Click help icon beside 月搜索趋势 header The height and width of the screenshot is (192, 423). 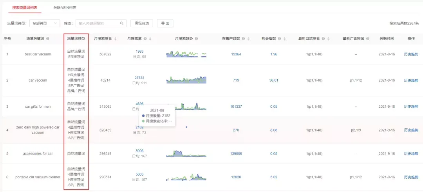tap(196, 39)
